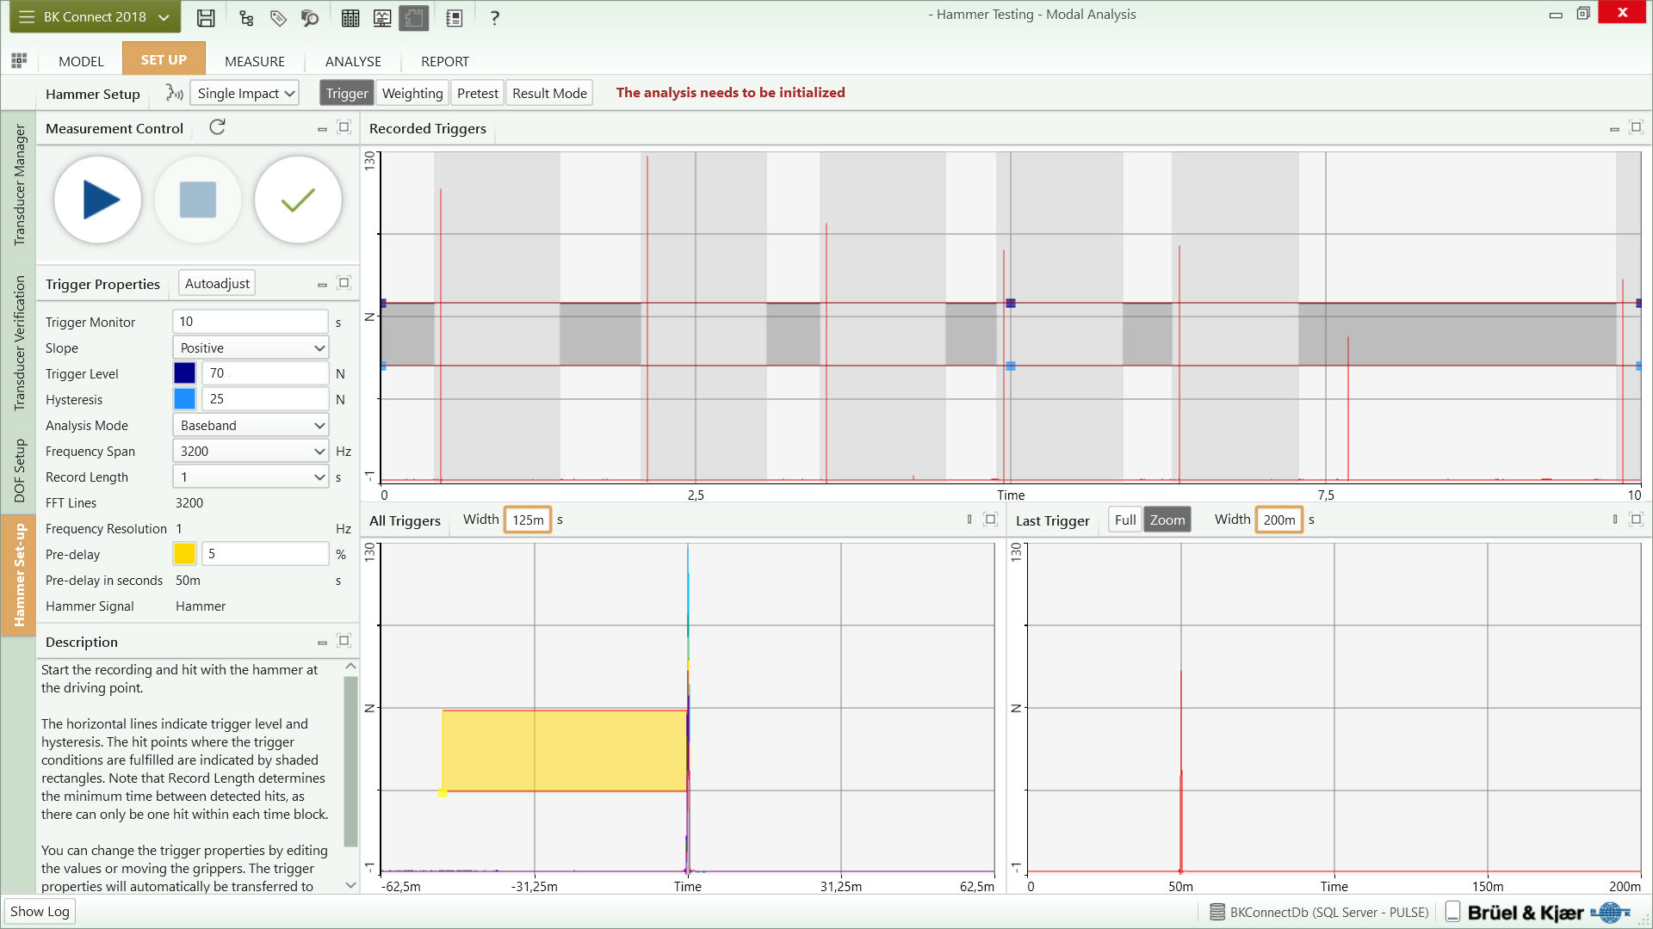Click the save disk icon
1653x929 pixels.
(206, 17)
